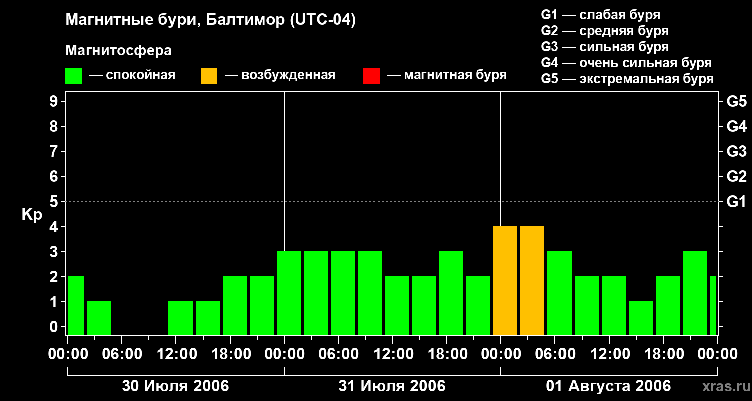Select the title 'Магнитные бури, Балтимор (UTC-04)'
The width and height of the screenshot is (752, 401).
pos(211,21)
